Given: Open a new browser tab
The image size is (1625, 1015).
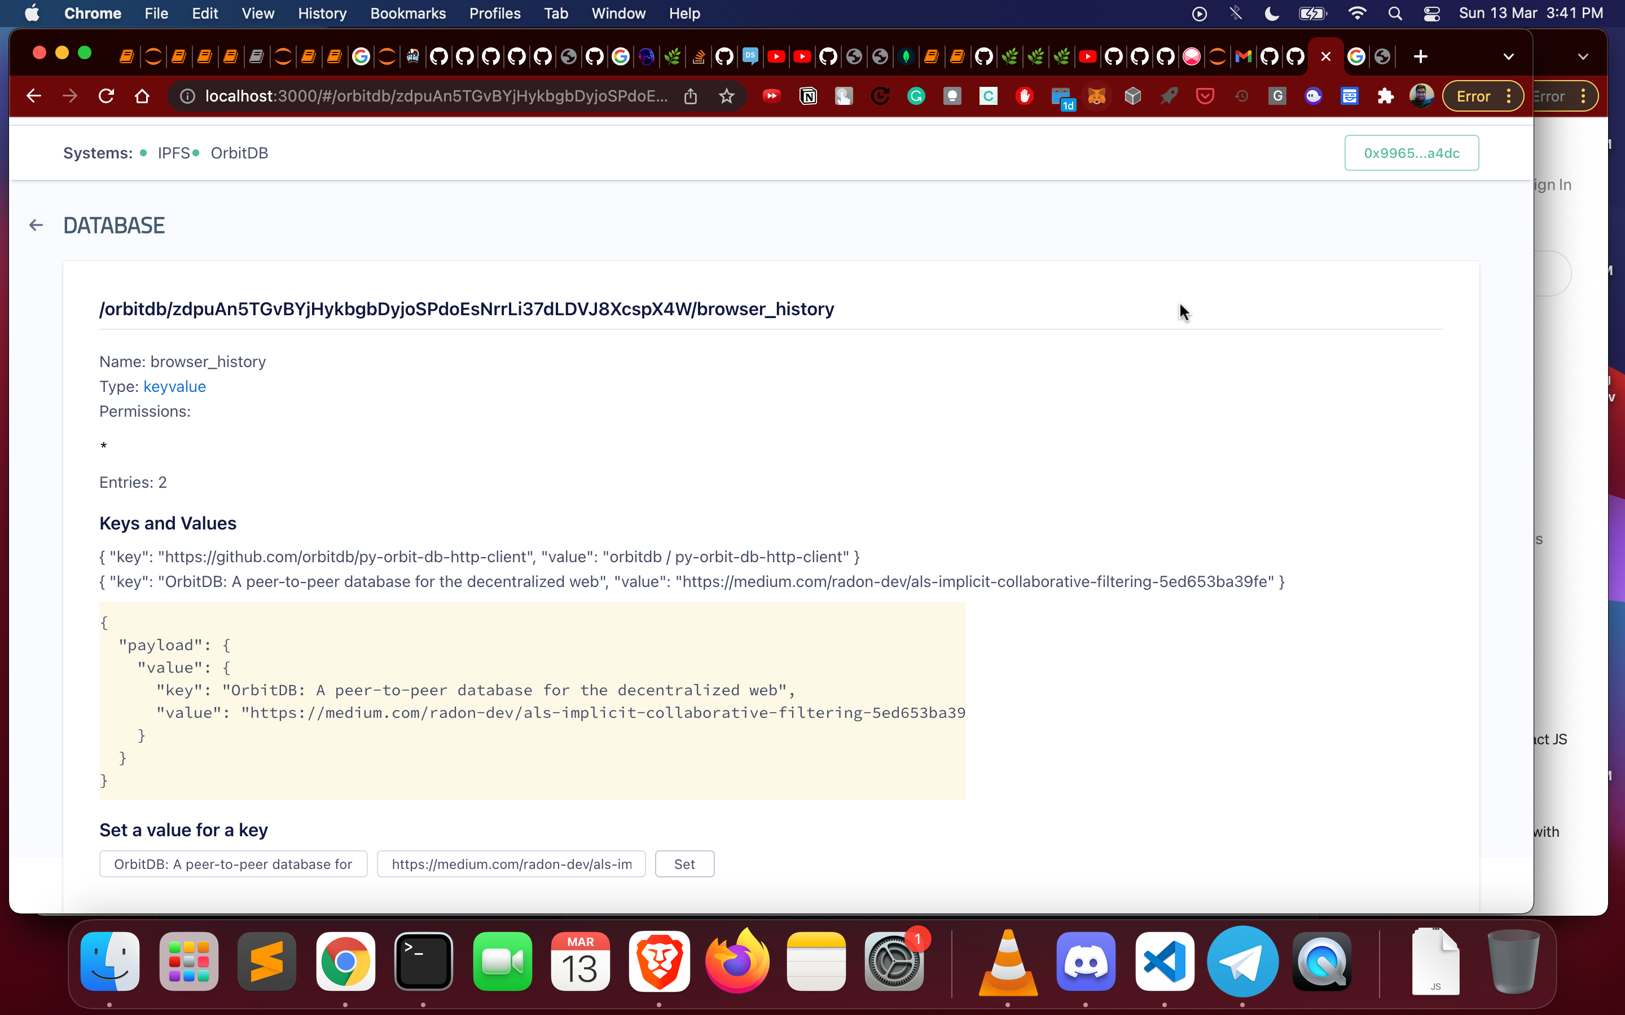Looking at the screenshot, I should (x=1420, y=56).
